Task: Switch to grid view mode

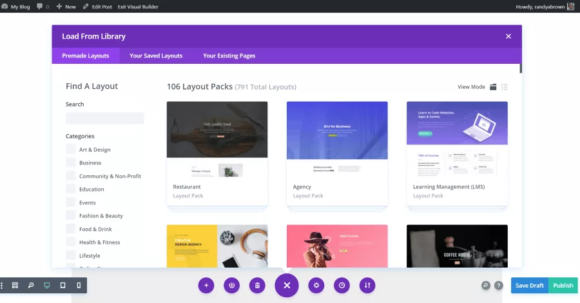Action: (x=493, y=87)
